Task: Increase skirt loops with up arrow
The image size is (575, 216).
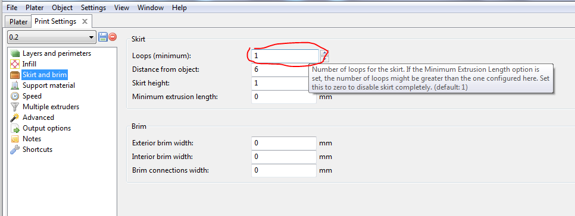Action: pyautogui.click(x=325, y=53)
